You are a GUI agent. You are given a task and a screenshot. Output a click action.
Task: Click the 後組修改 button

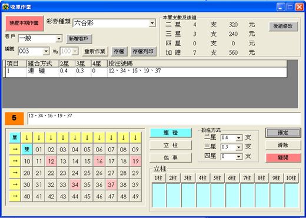tap(283, 26)
